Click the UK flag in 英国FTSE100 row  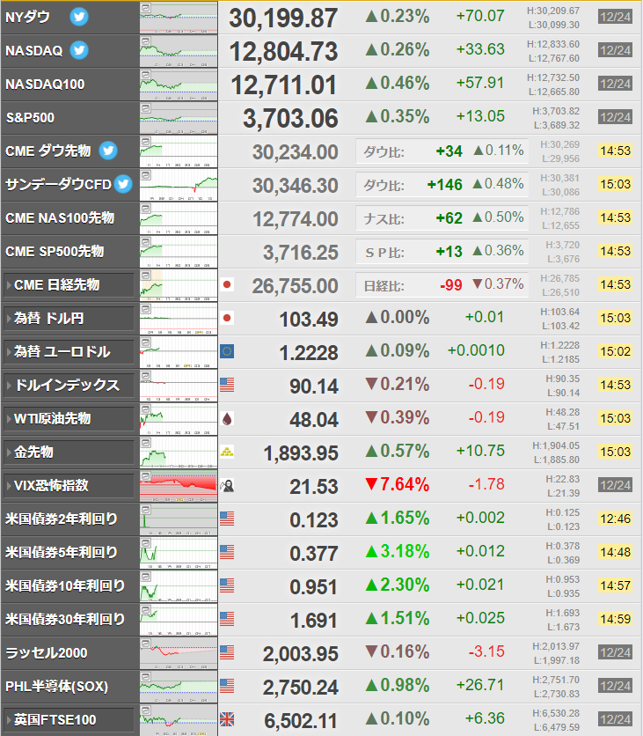(x=227, y=719)
